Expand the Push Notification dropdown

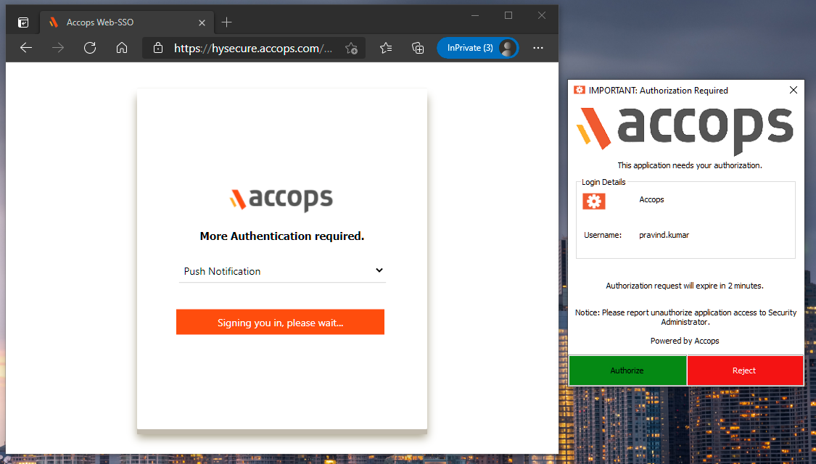282,271
